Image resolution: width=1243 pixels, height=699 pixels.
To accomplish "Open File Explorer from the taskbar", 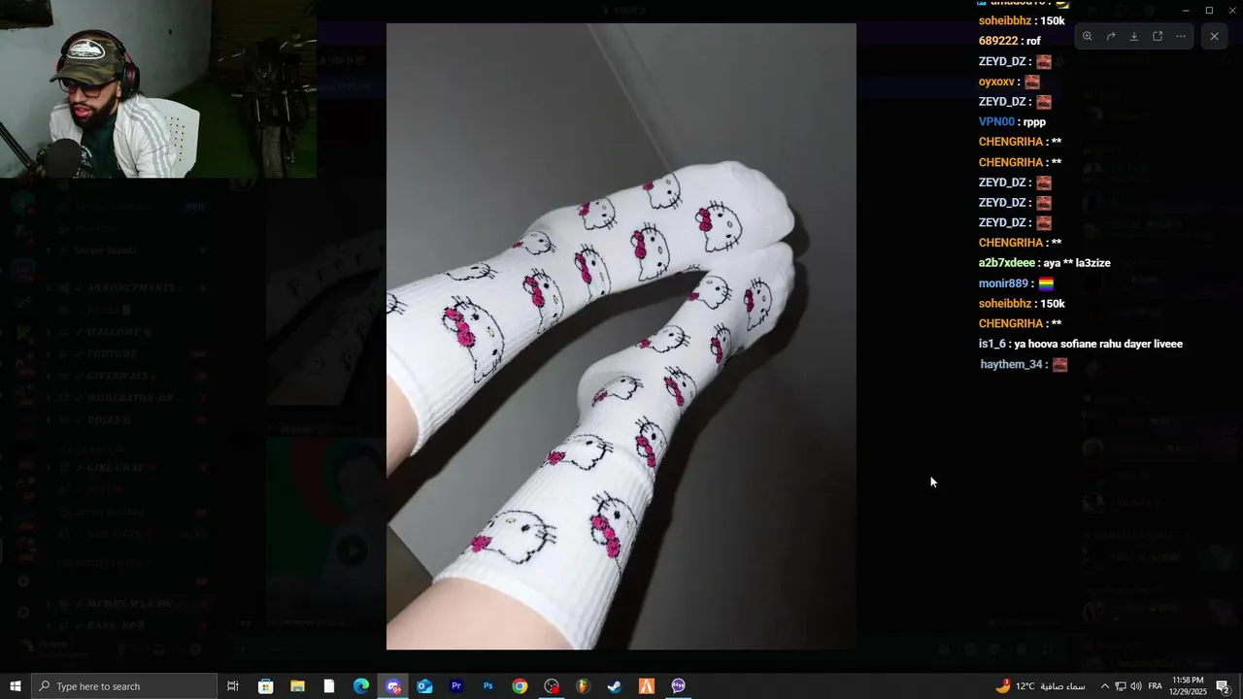I will [297, 686].
